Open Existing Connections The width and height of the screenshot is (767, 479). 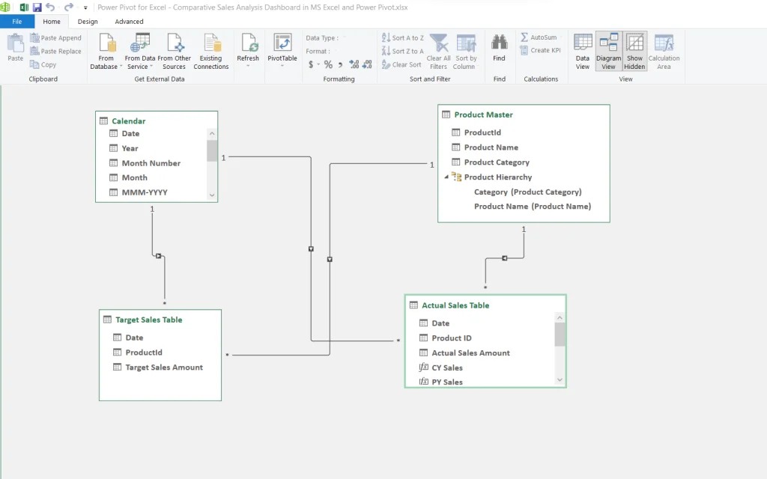(211, 52)
